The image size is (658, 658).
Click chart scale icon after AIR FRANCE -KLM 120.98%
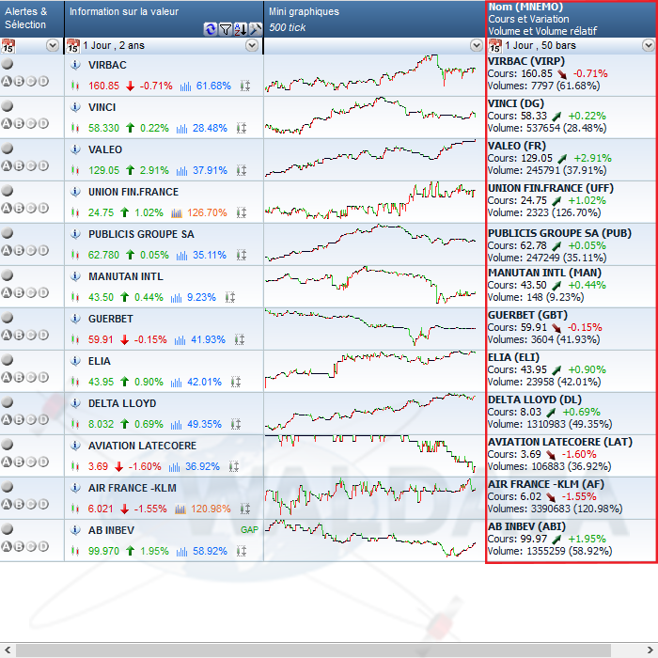pos(245,509)
